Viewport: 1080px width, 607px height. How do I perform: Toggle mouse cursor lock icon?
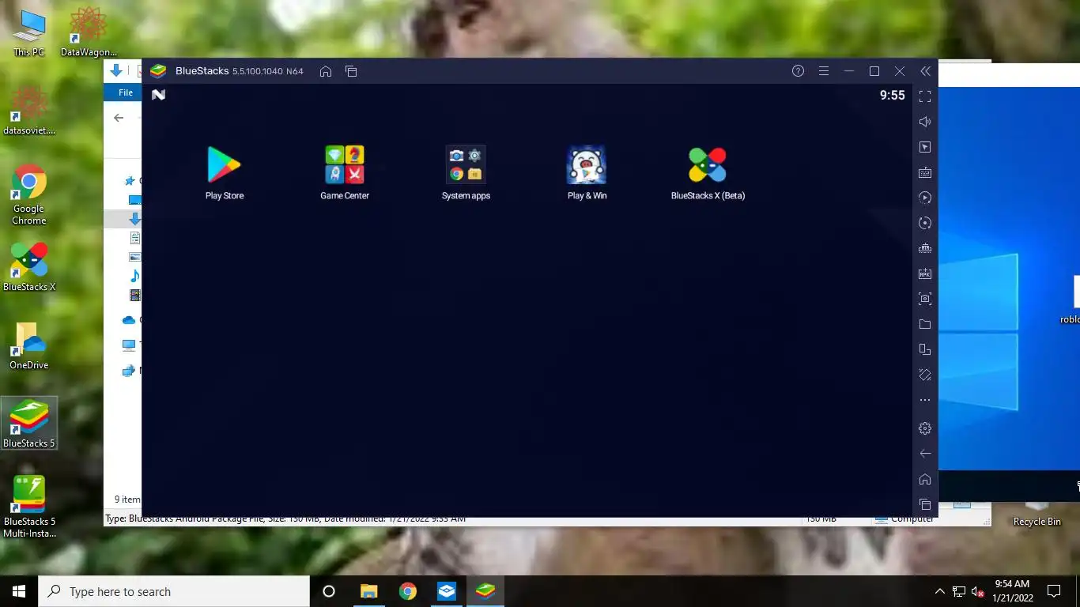[x=925, y=147]
